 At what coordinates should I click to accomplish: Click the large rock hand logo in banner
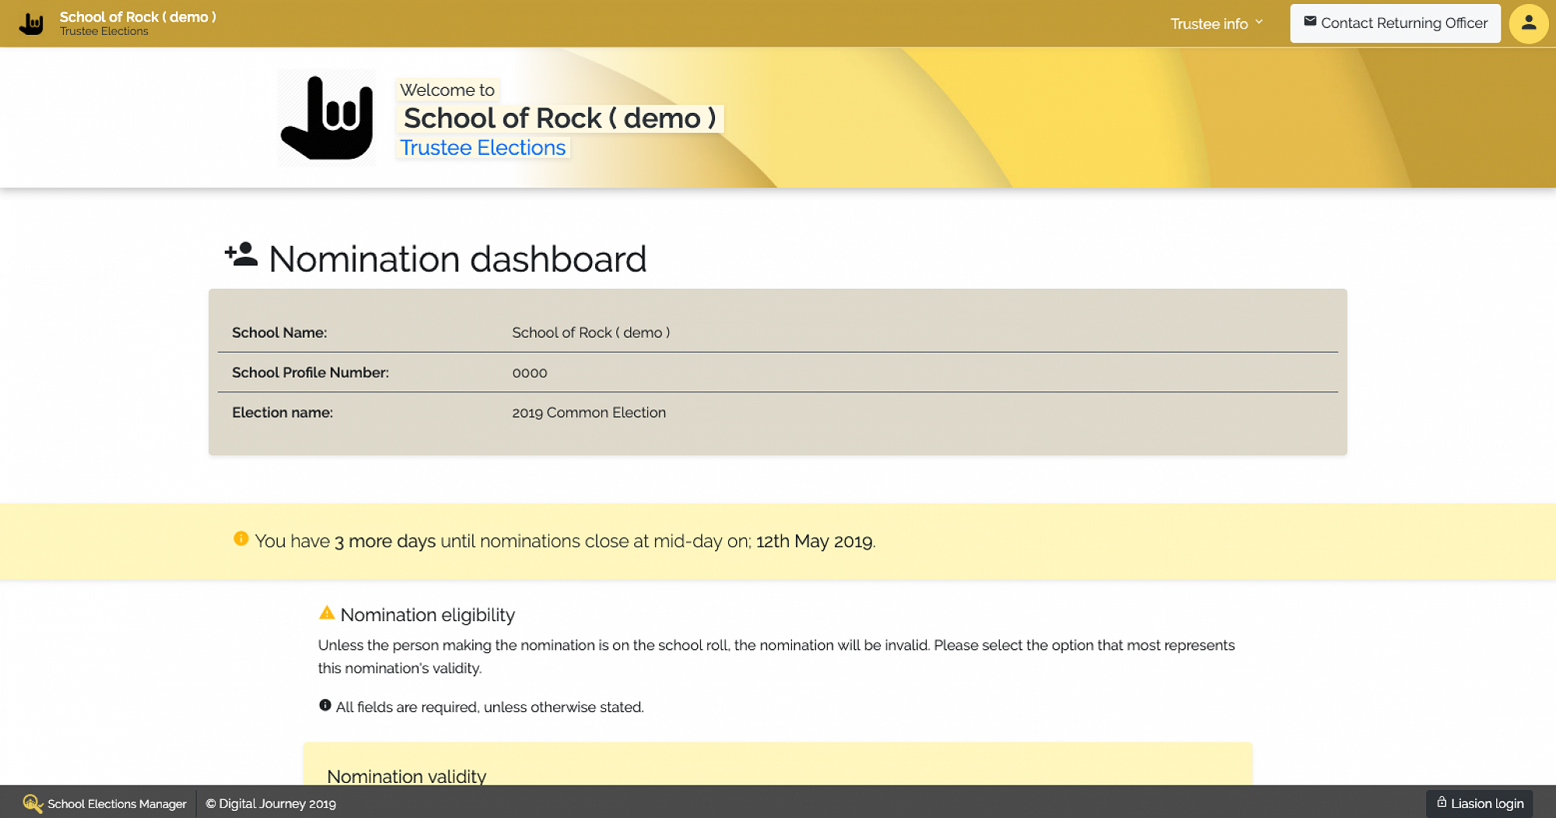(327, 118)
